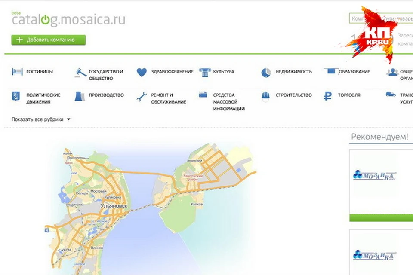Viewport: 413px width, 275px height.
Task: Click the hard hat icon for Строительство
Action: click(266, 96)
